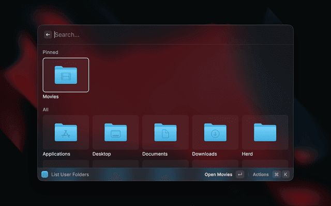Click the Pinned section heading

(51, 53)
